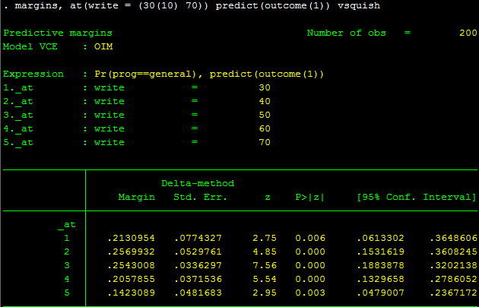This screenshot has width=479, height=307.
Task: Click the Delta-method label
Action: (x=198, y=183)
